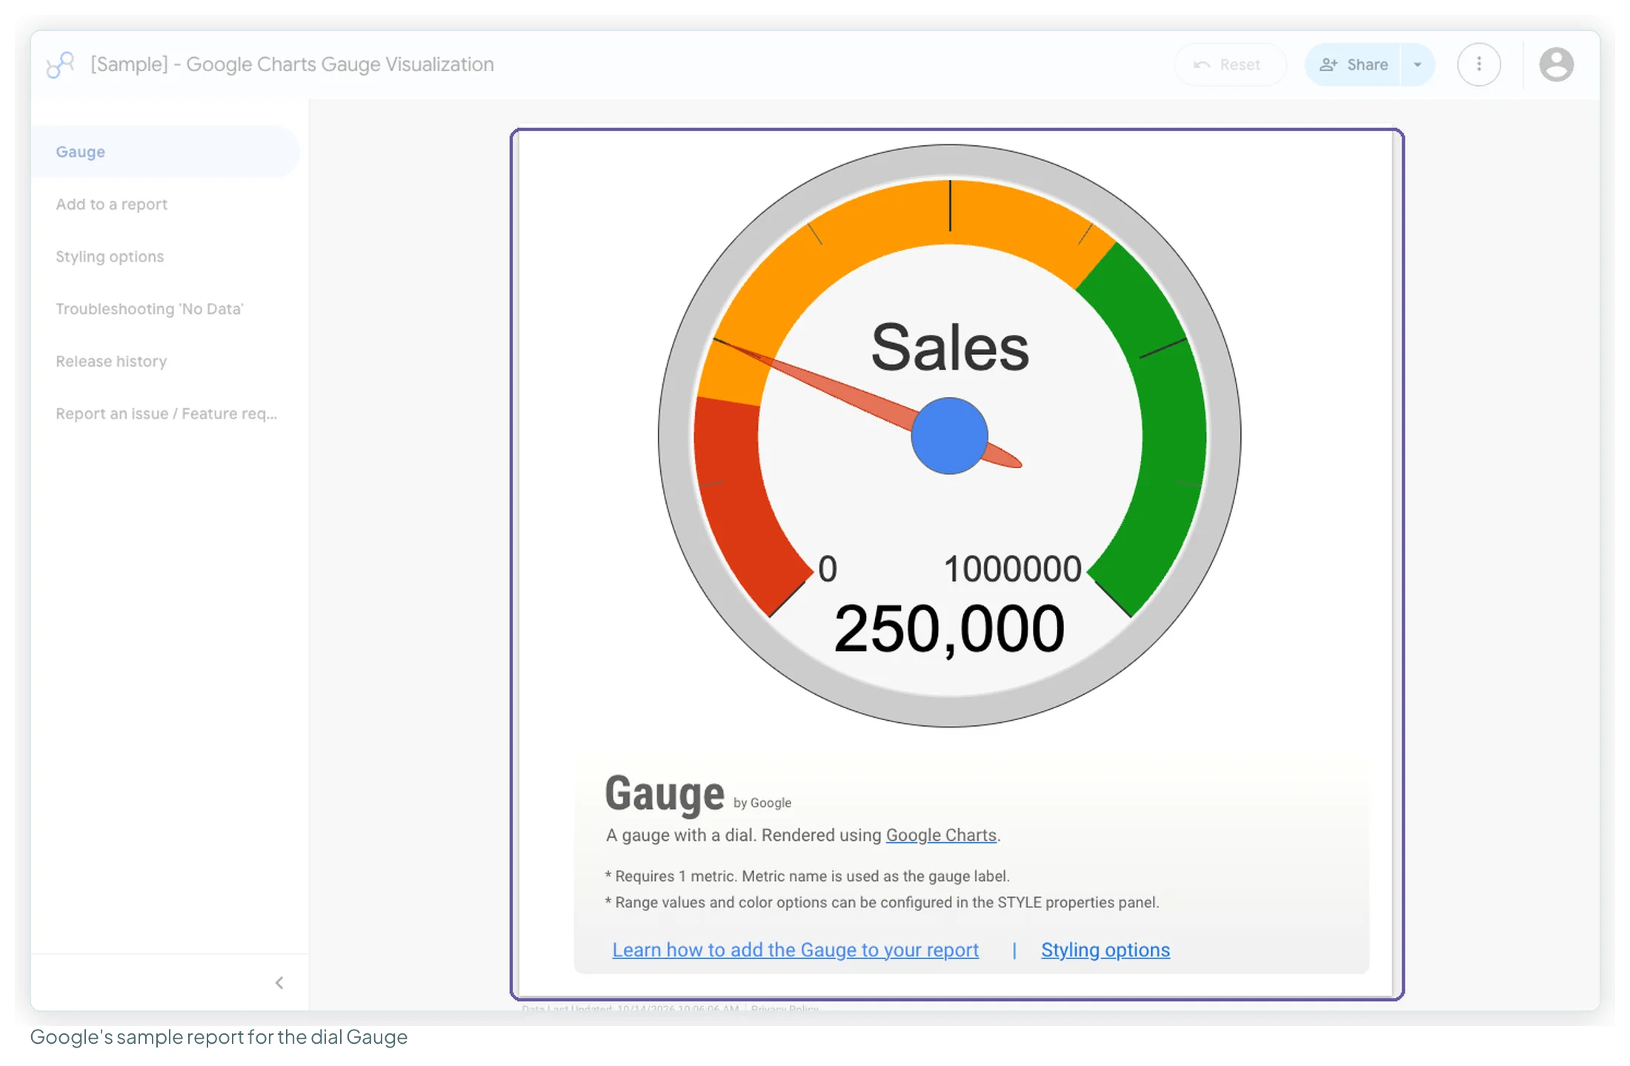Image resolution: width=1630 pixels, height=1066 pixels.
Task: Click the gauge's blue center hub
Action: 949,436
